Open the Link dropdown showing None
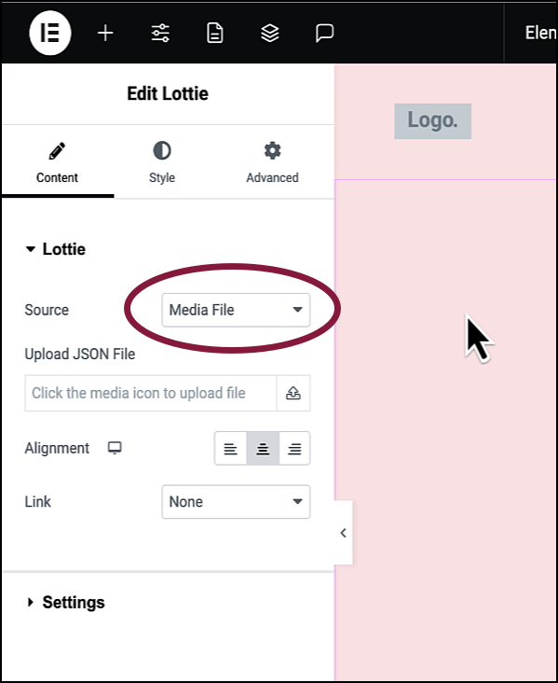The height and width of the screenshot is (683, 558). (x=236, y=501)
